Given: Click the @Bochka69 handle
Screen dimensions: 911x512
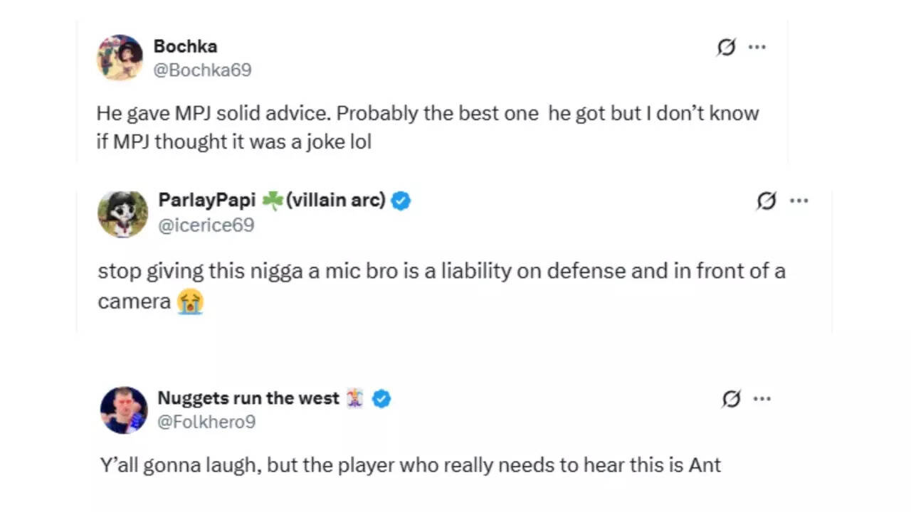Looking at the screenshot, I should pyautogui.click(x=202, y=70).
